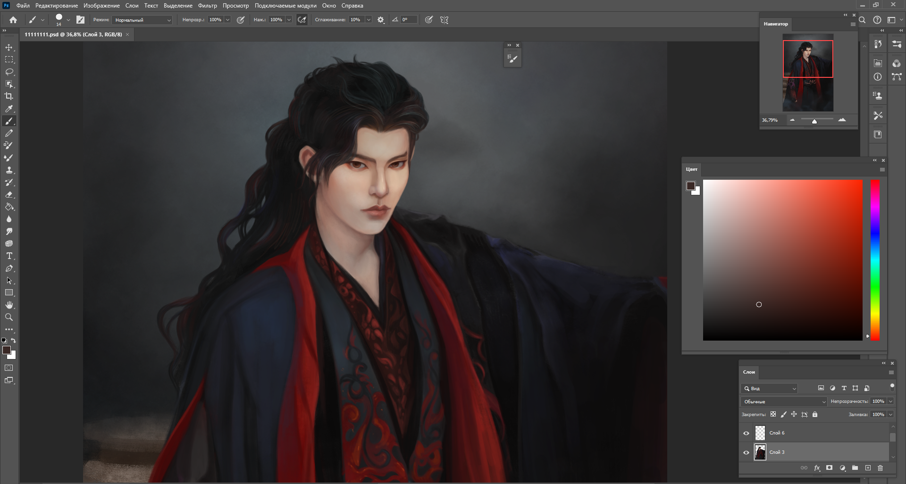The height and width of the screenshot is (484, 906).
Task: Click the foreground color swatch in toolbar
Action: [7, 350]
